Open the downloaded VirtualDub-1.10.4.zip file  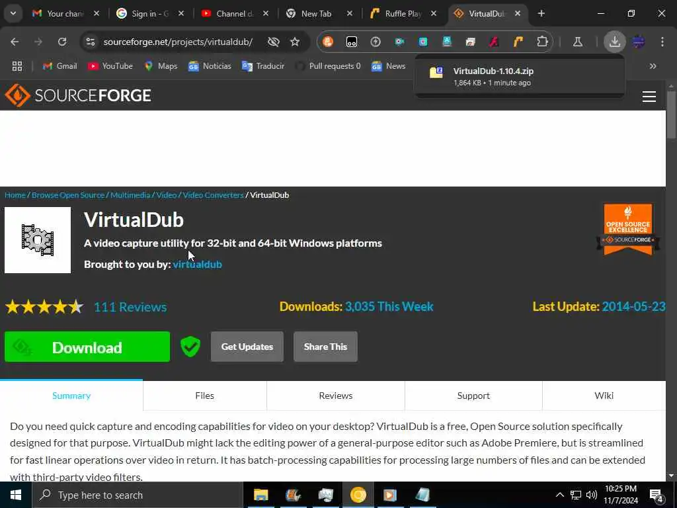coord(520,77)
